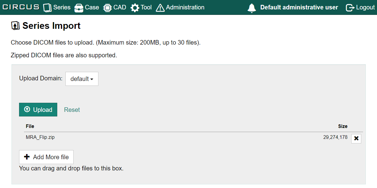Click the notification bell icon
377x188 pixels.
pyautogui.click(x=252, y=7)
